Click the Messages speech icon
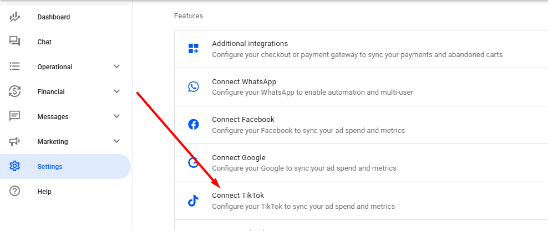 coord(15,117)
